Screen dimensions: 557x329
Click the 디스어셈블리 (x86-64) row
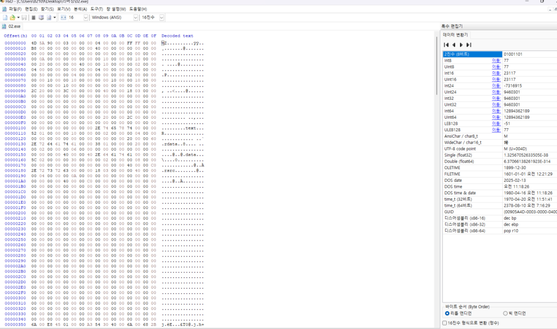[500, 231]
